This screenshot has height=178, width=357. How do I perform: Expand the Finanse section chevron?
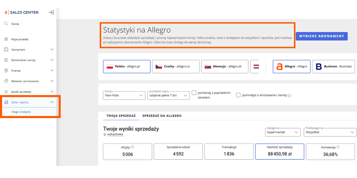[x=52, y=71]
